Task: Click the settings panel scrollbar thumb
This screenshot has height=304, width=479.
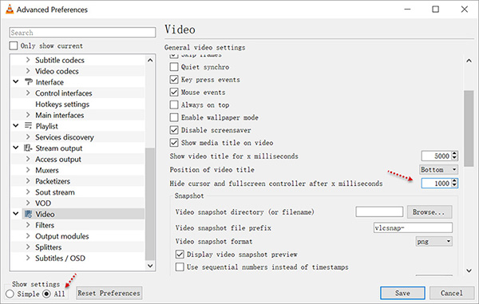Action: tap(469, 128)
